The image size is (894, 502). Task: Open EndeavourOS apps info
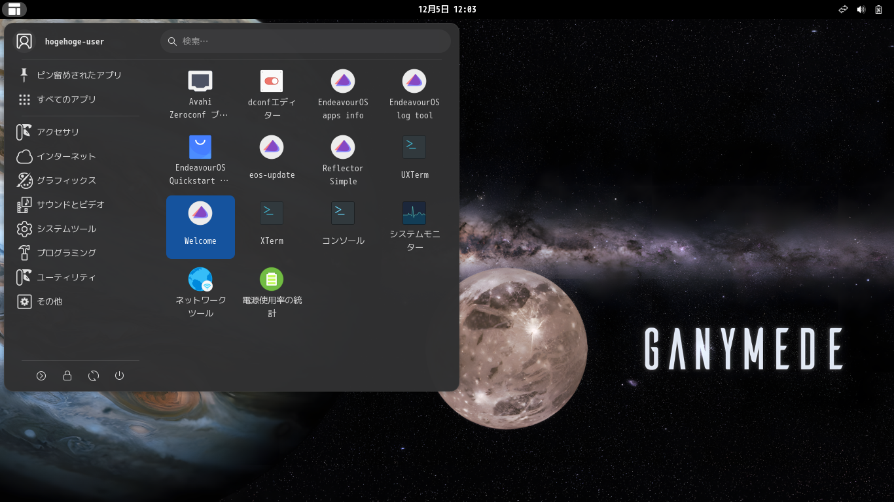pos(343,95)
